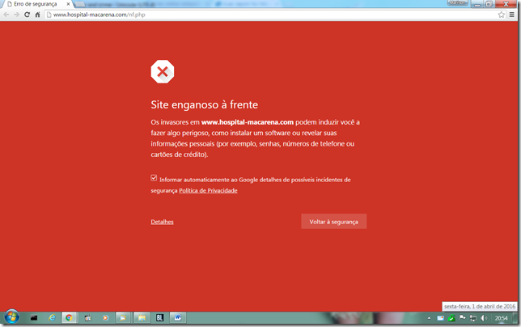521x327 pixels.
Task: Switch to Chrome in the taskbar
Action: [x=70, y=318]
